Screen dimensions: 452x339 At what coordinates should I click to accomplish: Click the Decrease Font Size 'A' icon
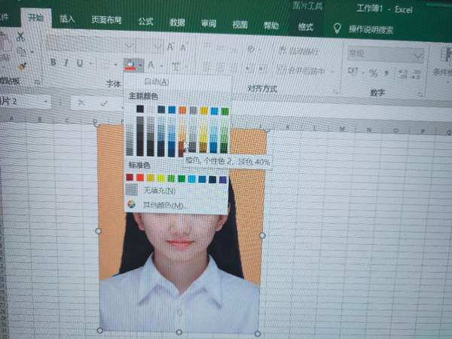184,47
